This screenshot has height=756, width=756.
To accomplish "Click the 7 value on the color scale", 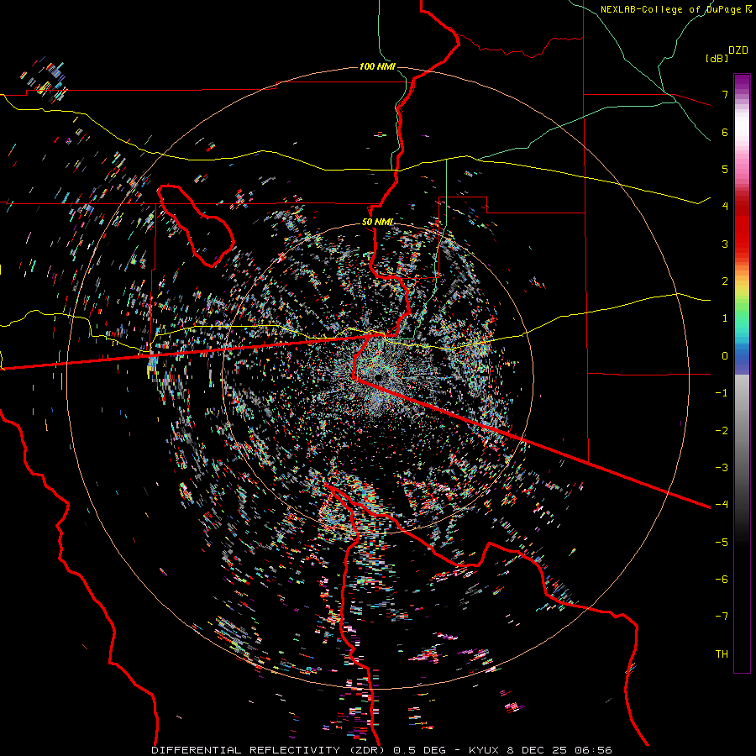I will coord(725,94).
